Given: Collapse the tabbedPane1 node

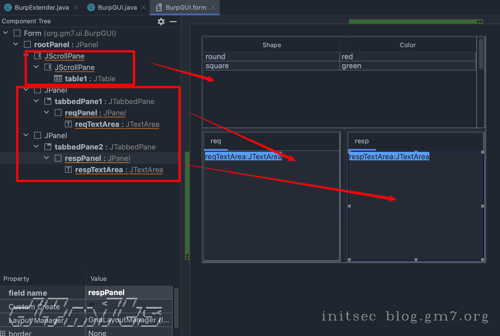Looking at the screenshot, I should tap(36, 101).
